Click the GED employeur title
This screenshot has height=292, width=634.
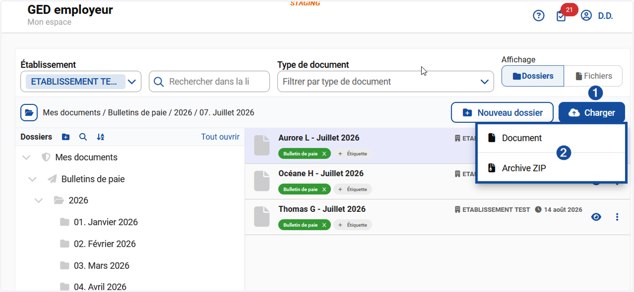click(x=70, y=10)
